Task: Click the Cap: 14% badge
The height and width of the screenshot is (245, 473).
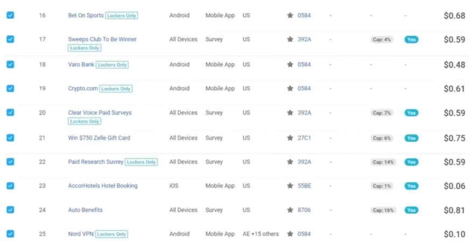Action: (x=383, y=162)
